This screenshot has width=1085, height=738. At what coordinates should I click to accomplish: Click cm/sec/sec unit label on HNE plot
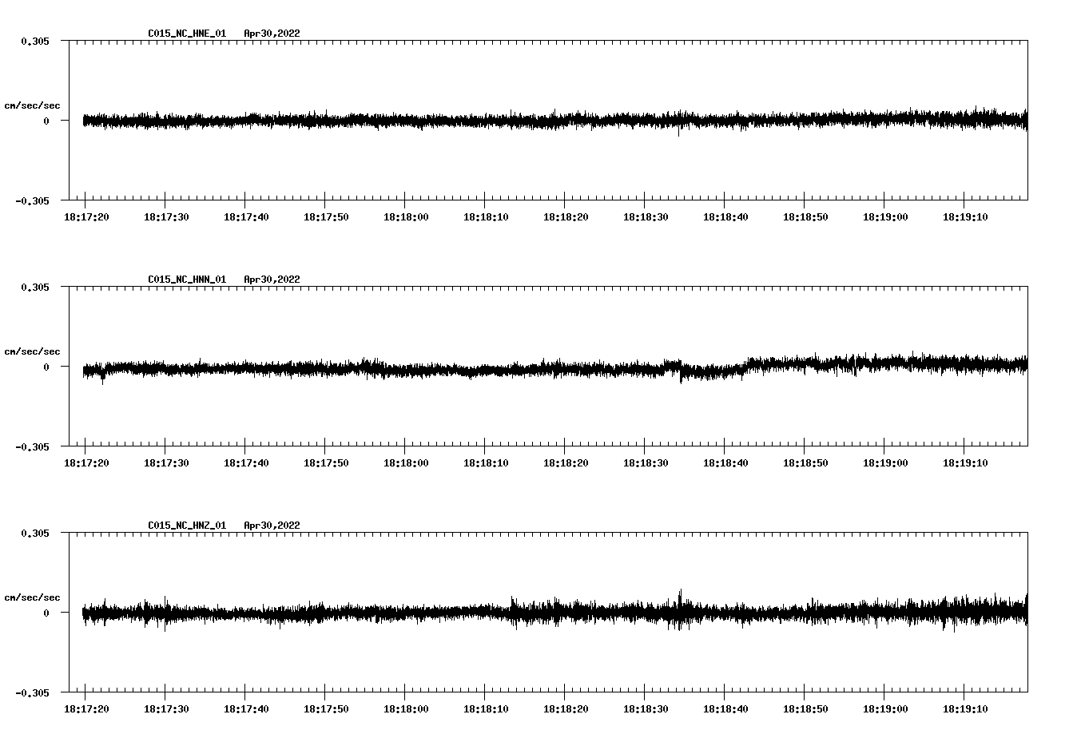(32, 105)
